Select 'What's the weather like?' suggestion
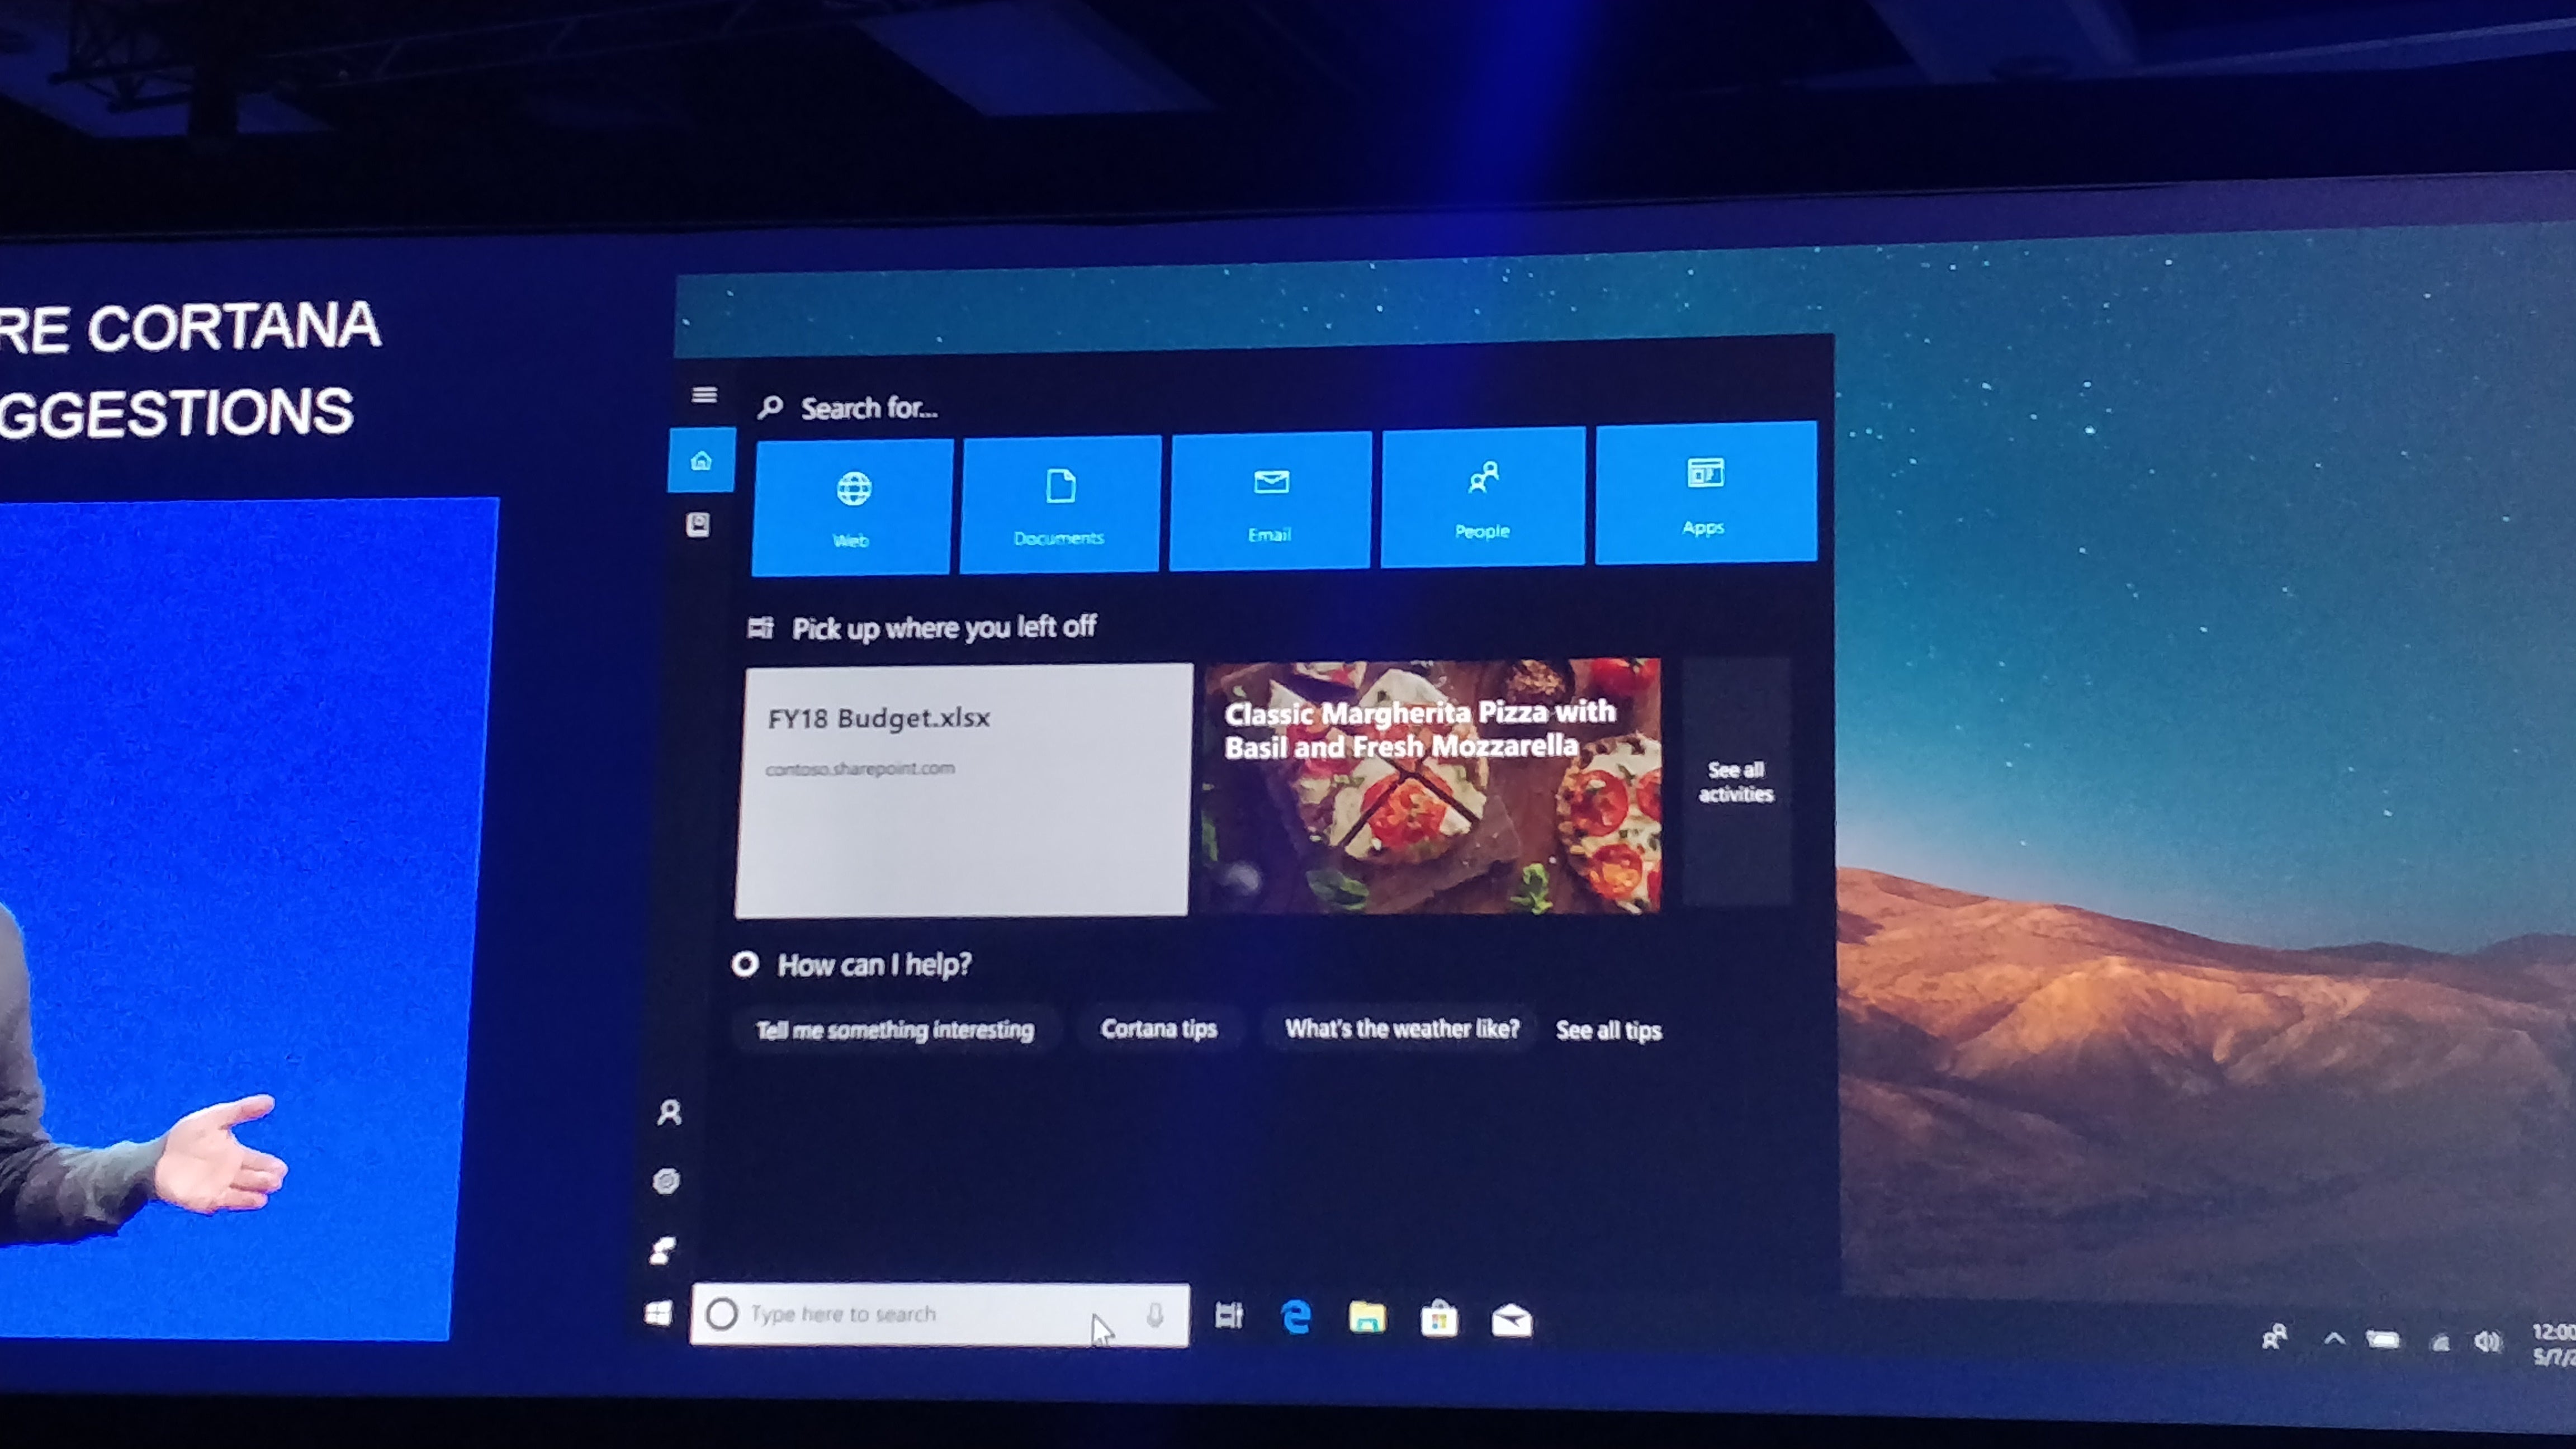Image resolution: width=2576 pixels, height=1449 pixels. [x=1402, y=1028]
